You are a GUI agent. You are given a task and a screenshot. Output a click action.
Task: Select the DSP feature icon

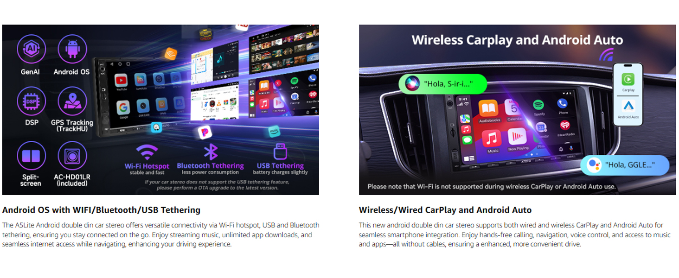31,101
